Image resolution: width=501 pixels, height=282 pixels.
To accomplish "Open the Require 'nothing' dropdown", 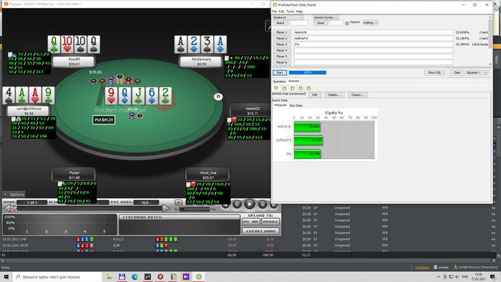I will click(x=370, y=23).
